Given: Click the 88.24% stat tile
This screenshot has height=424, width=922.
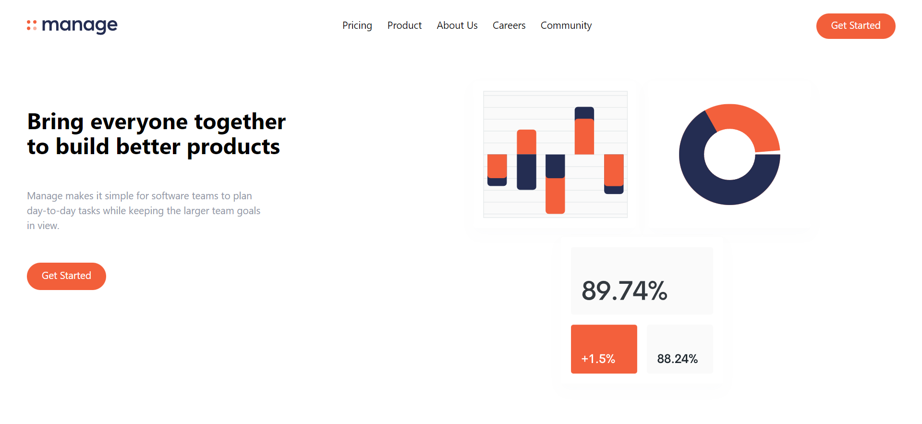Looking at the screenshot, I should coord(679,349).
